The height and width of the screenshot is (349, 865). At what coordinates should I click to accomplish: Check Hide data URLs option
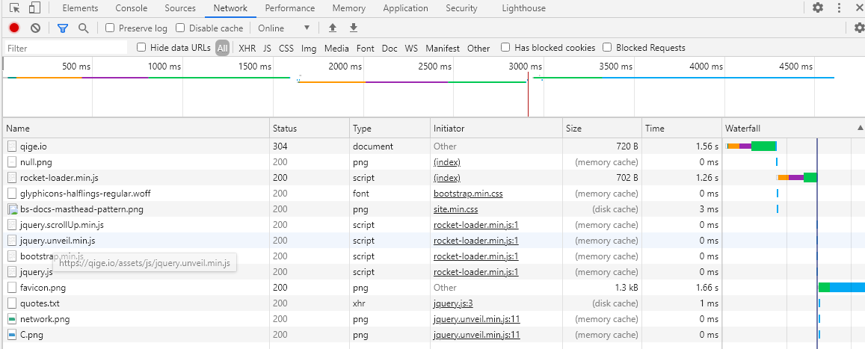pos(141,48)
